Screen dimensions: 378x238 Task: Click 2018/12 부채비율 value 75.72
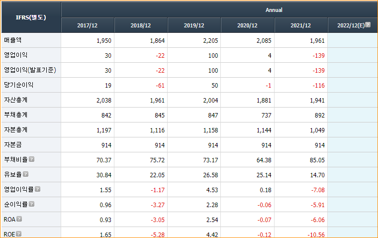click(157, 160)
